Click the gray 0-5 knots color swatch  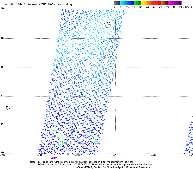(x=117, y=3)
